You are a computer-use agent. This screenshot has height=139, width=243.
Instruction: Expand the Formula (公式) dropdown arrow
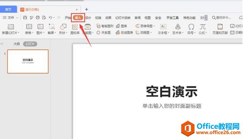coord(206,32)
